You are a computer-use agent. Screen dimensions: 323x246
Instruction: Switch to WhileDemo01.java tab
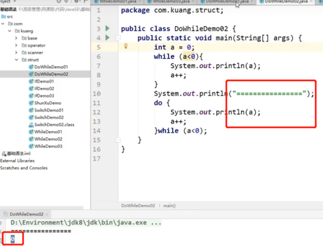click(118, 2)
